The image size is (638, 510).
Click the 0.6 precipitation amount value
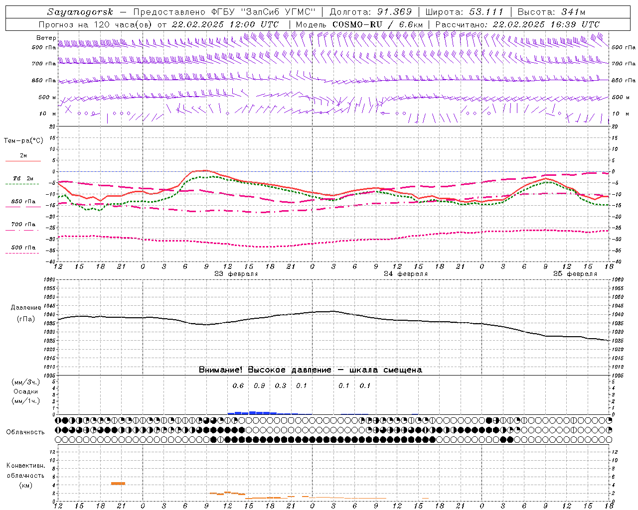[x=238, y=386]
